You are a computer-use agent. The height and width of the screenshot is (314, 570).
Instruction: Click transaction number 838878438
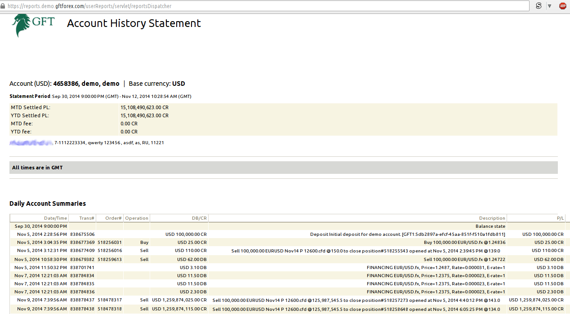click(82, 308)
